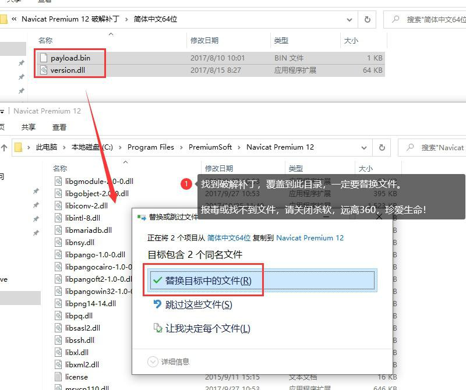
Task: Select libgmodule dll file
Action: tap(99, 181)
